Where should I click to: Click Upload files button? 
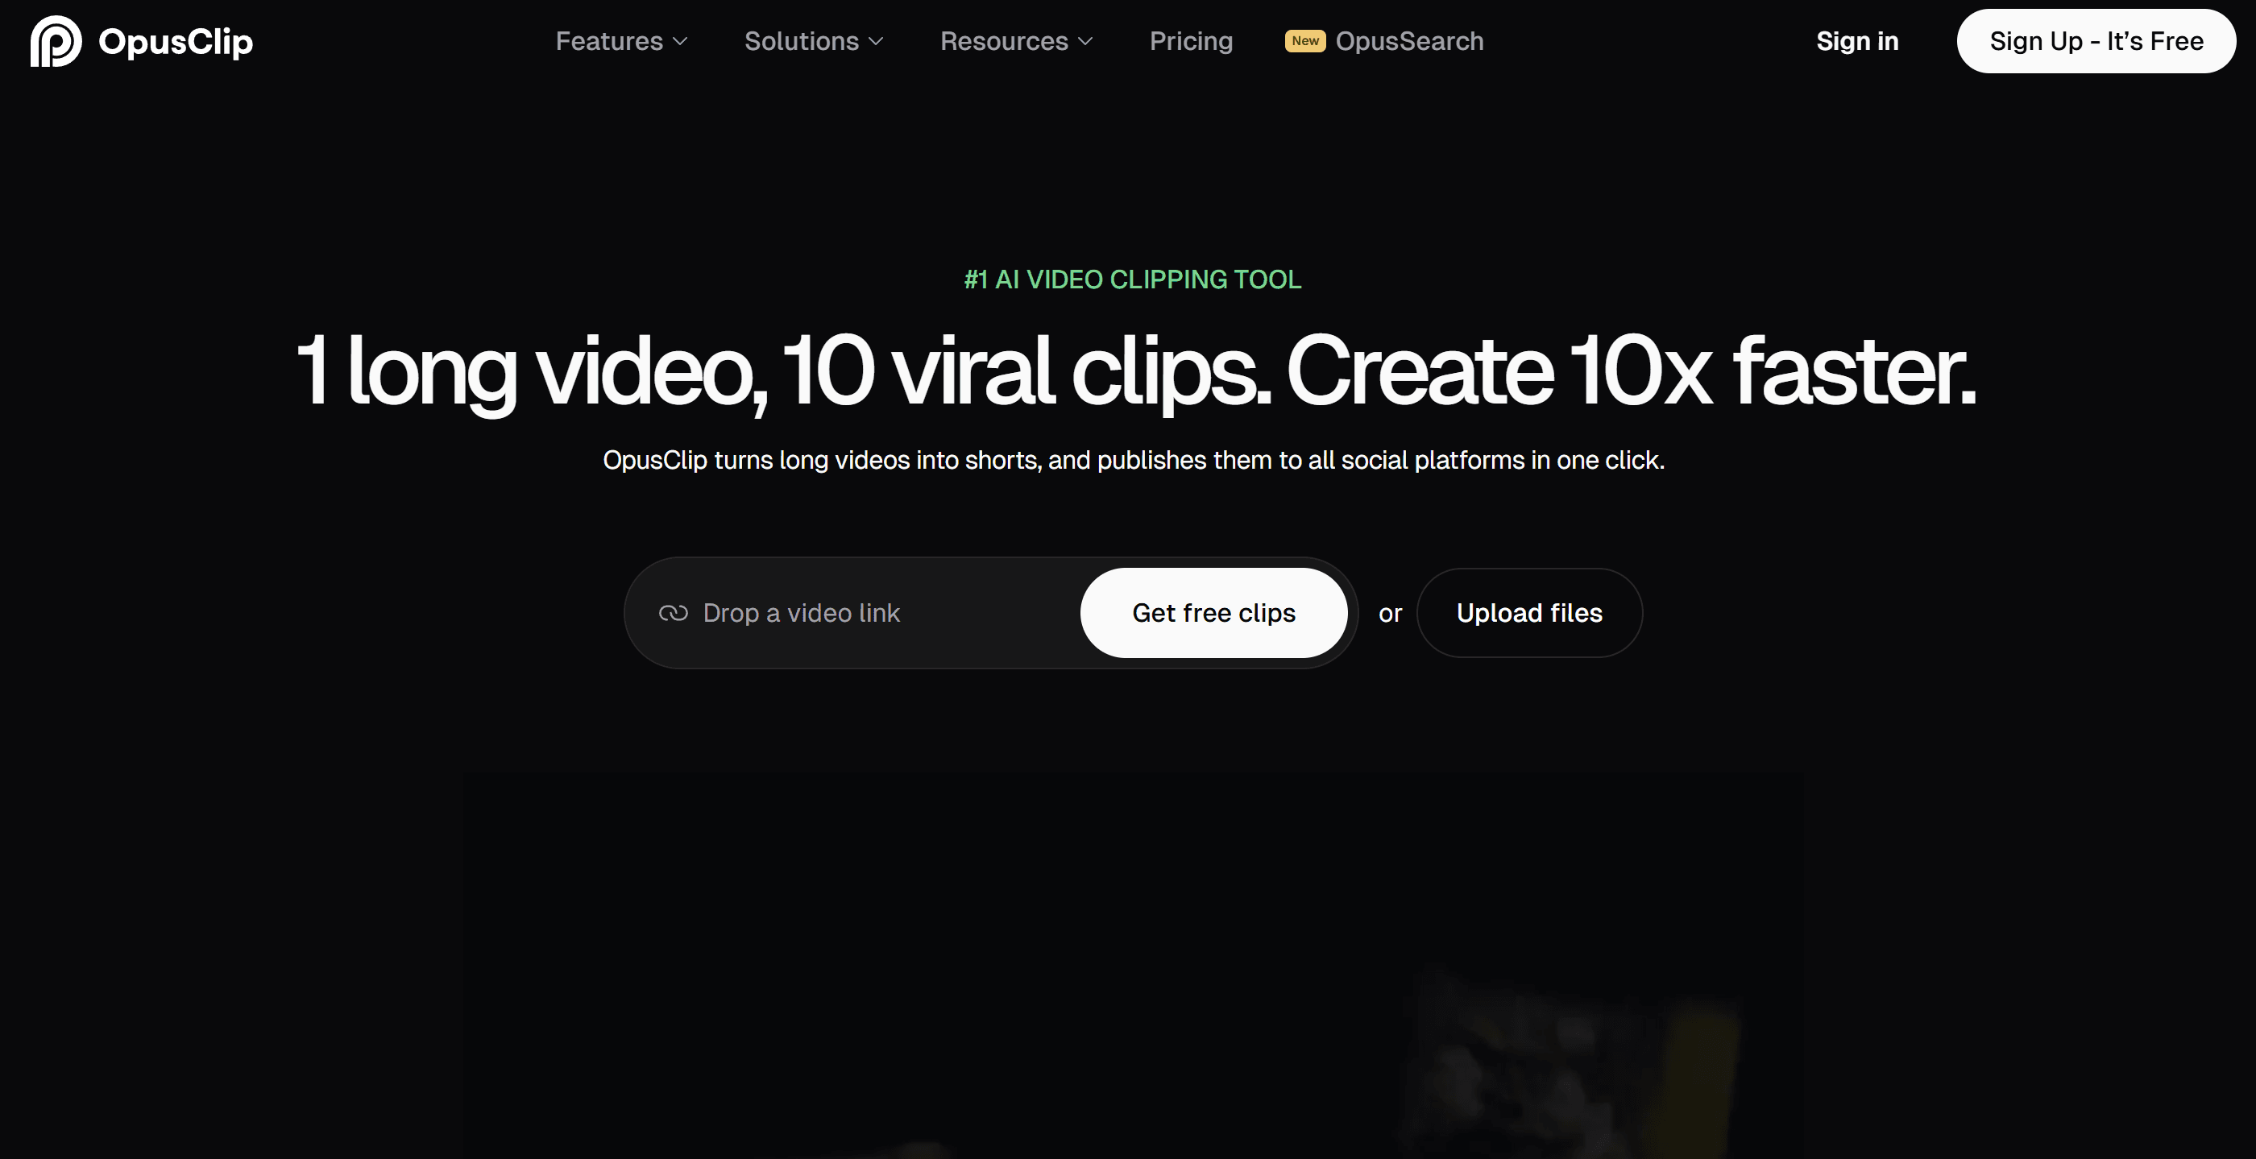(1529, 613)
